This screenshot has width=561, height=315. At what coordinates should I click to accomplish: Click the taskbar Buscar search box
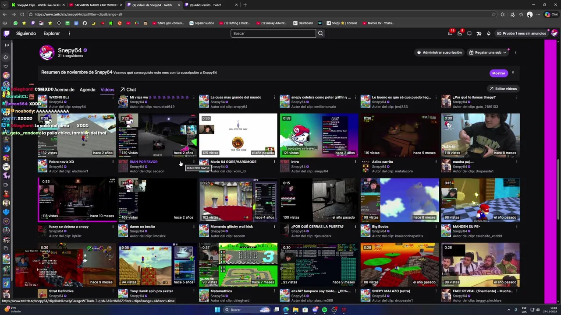pos(246,310)
